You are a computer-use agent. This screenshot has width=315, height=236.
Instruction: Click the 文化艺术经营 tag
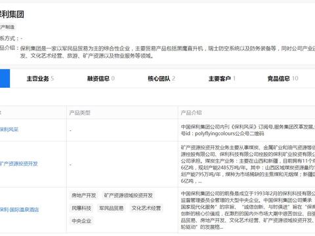click(x=146, y=208)
